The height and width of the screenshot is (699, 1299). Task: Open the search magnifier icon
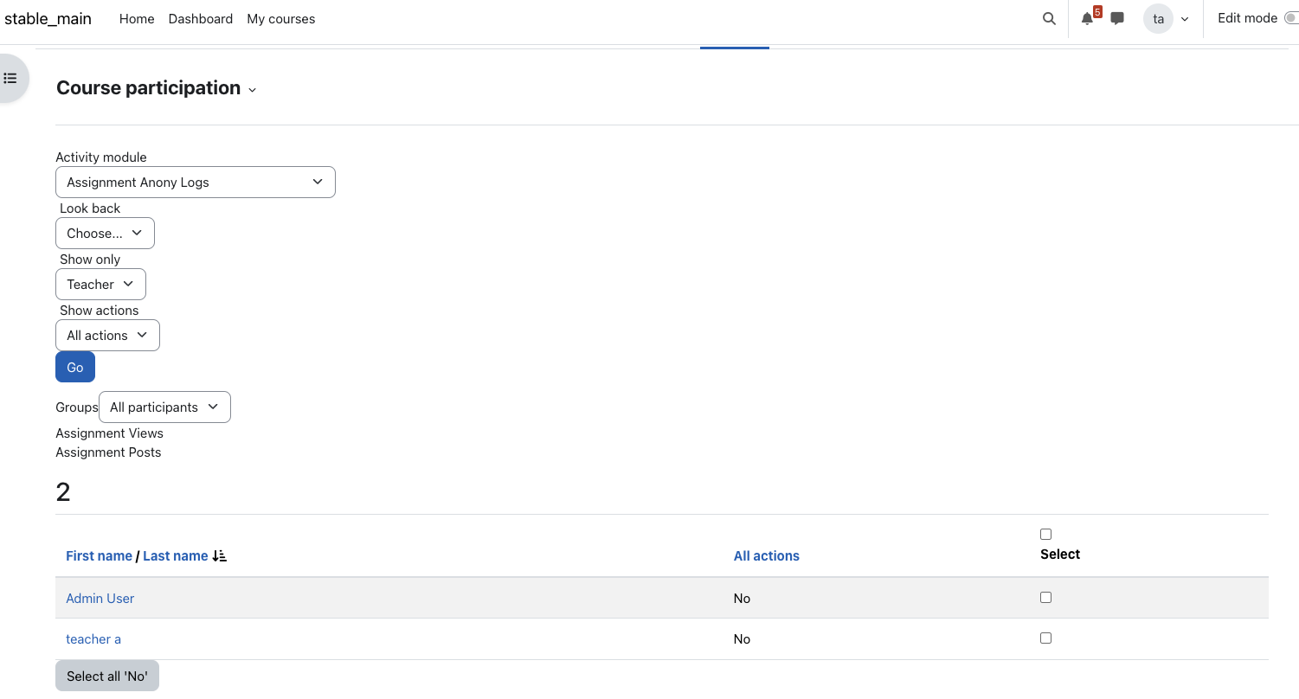[x=1049, y=18]
